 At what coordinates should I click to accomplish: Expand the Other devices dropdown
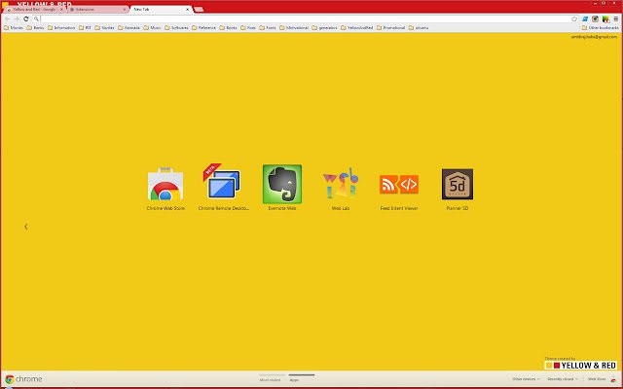click(526, 379)
